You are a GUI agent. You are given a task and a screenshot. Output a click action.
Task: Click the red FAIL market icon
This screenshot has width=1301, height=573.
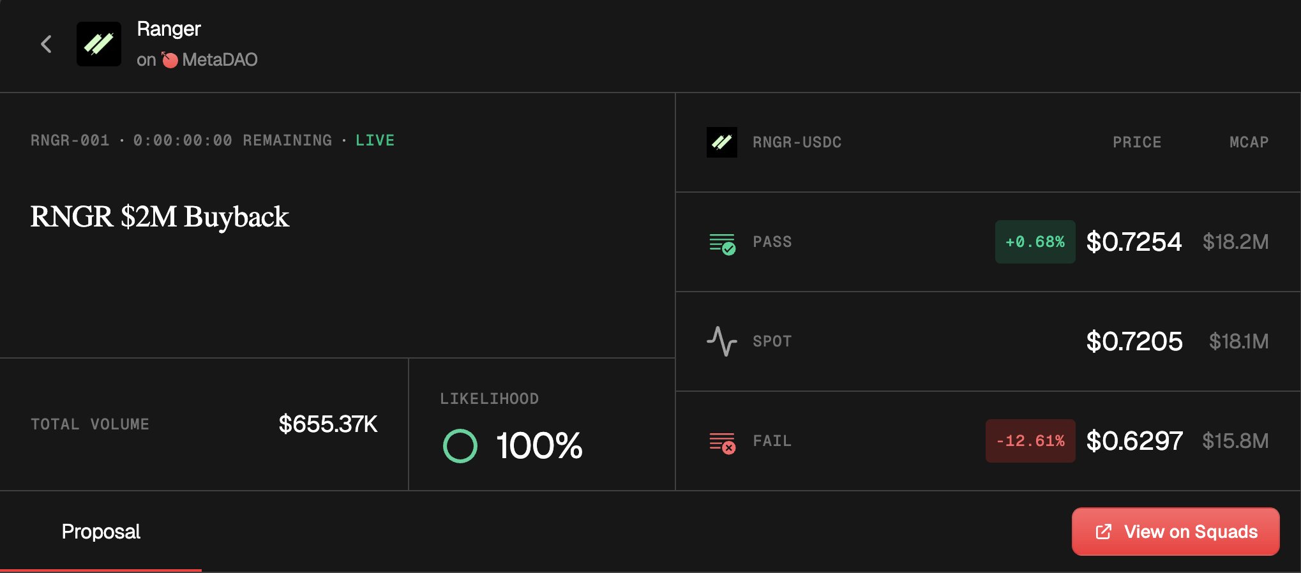[x=722, y=442]
